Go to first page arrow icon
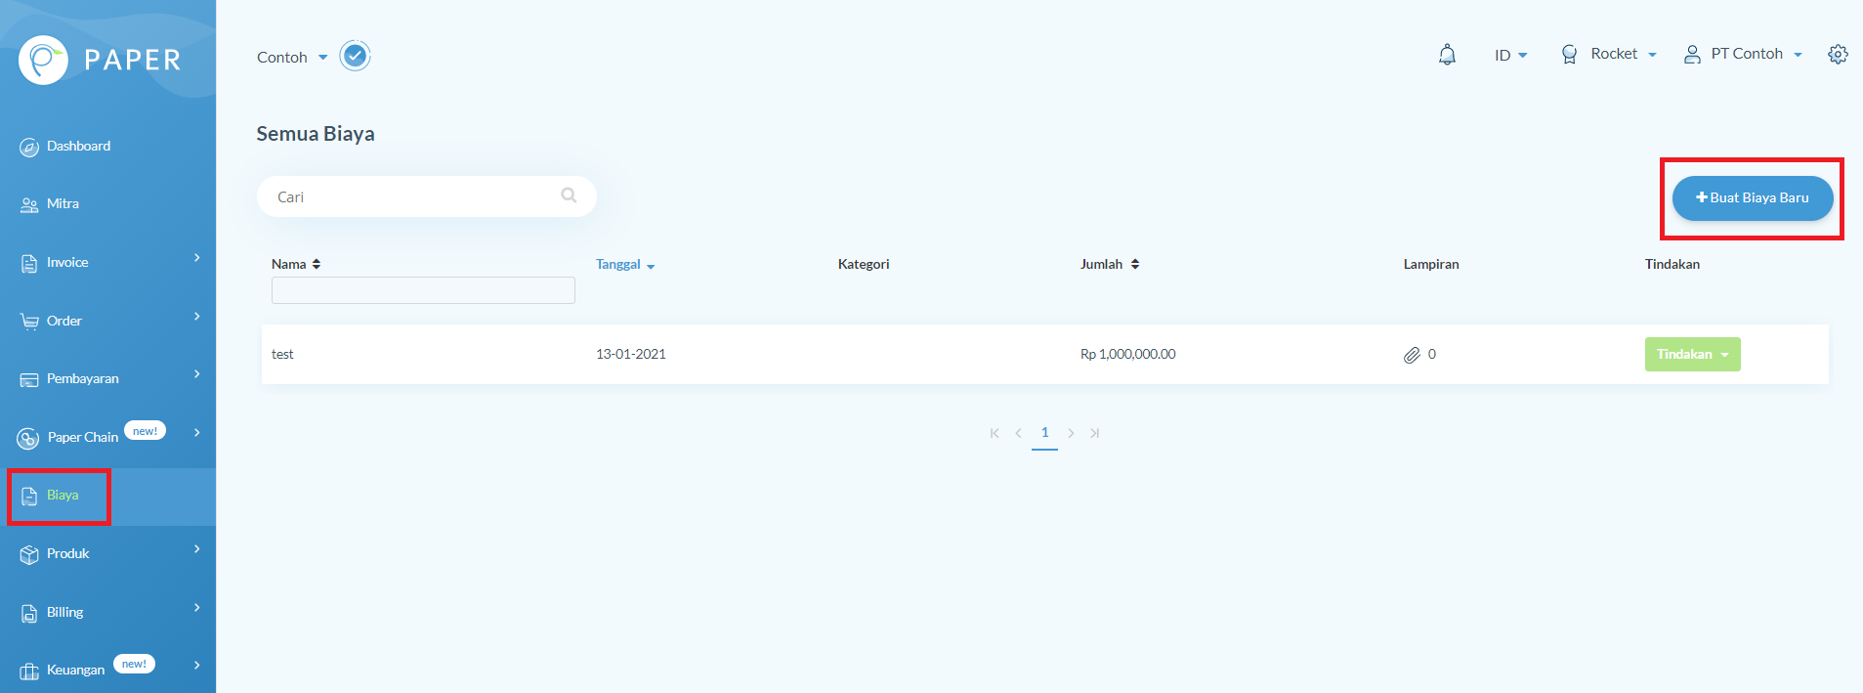The height and width of the screenshot is (693, 1863). (x=995, y=433)
